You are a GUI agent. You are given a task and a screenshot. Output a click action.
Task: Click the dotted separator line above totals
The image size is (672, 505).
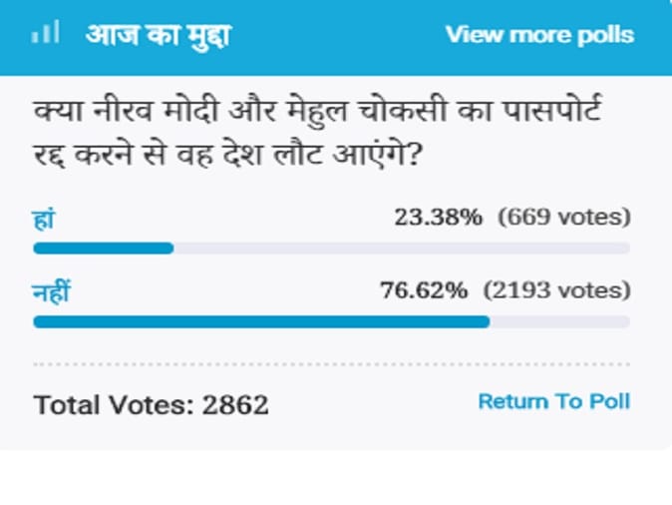pos(331,364)
